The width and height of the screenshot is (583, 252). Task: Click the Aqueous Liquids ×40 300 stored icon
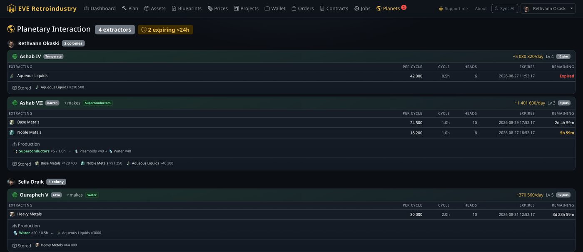click(128, 163)
